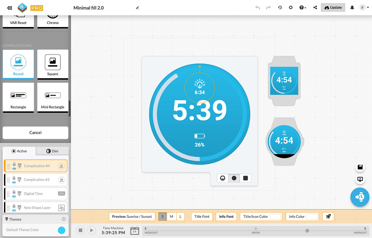This screenshot has width=372, height=238.
Task: Click the Default Theme Color swatch
Action: [x=62, y=230]
